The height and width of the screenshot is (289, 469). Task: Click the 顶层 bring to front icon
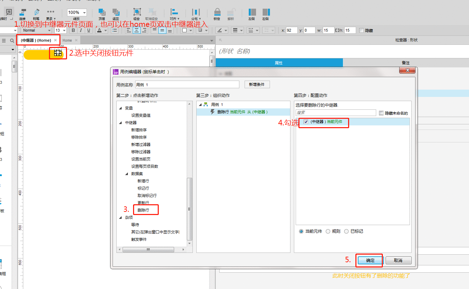[x=102, y=13]
